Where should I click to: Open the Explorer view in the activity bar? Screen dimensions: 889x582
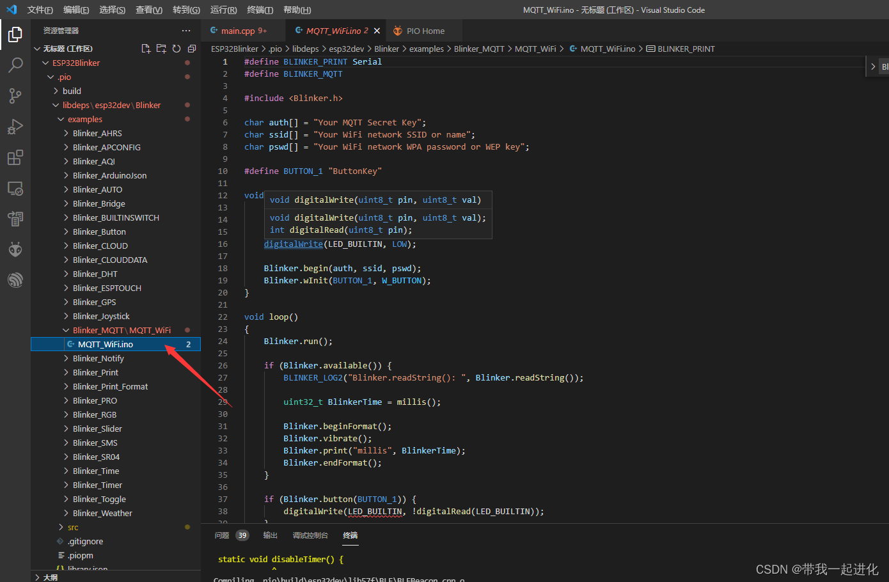pyautogui.click(x=15, y=34)
